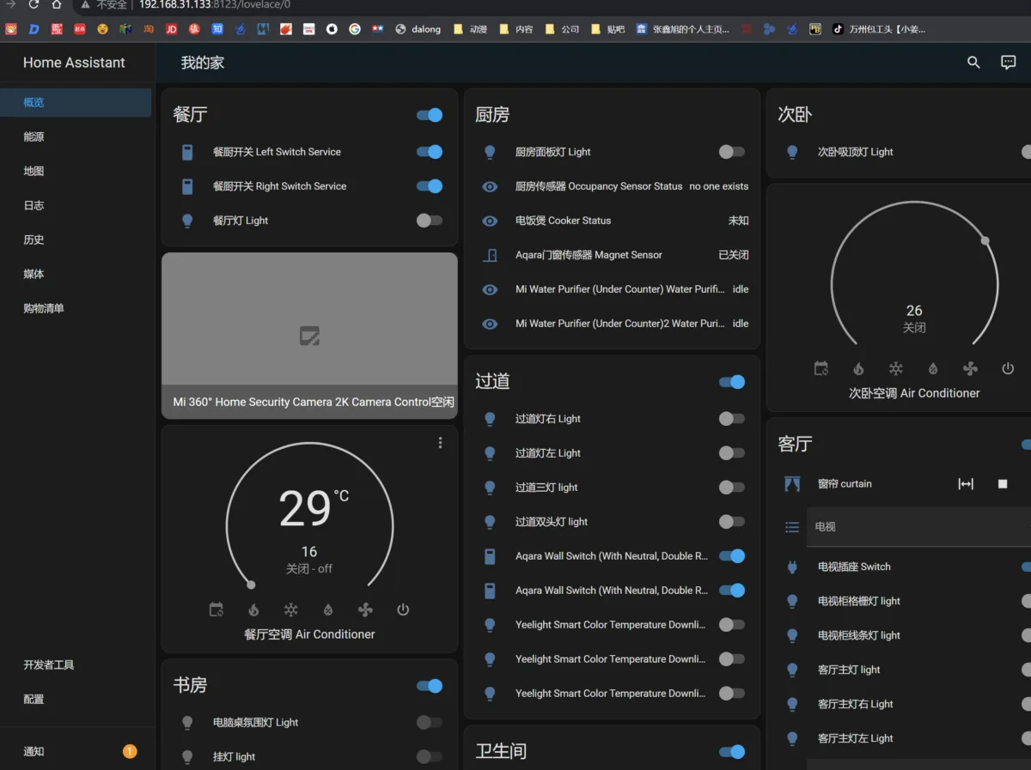Open 历史 in the sidebar
1031x770 pixels.
(34, 239)
